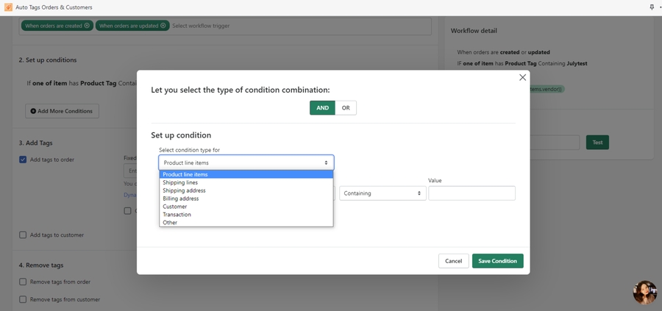Image resolution: width=662 pixels, height=311 pixels.
Task: Enable 'Add tags to customer' checkbox
Action: click(23, 235)
